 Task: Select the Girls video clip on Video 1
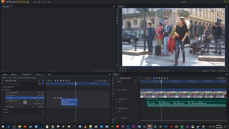(x=183, y=93)
